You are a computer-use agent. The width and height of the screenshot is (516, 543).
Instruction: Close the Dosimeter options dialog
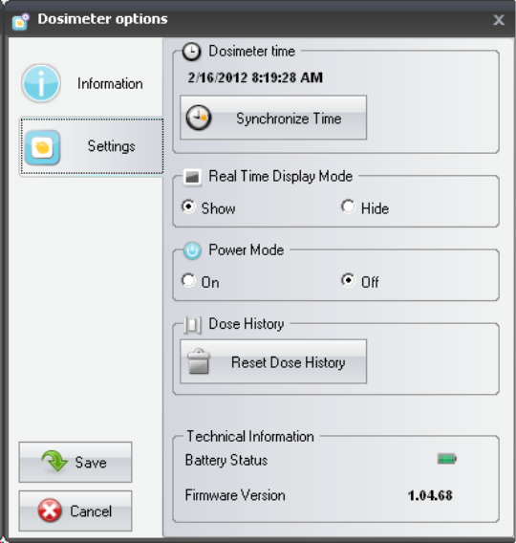click(x=499, y=20)
